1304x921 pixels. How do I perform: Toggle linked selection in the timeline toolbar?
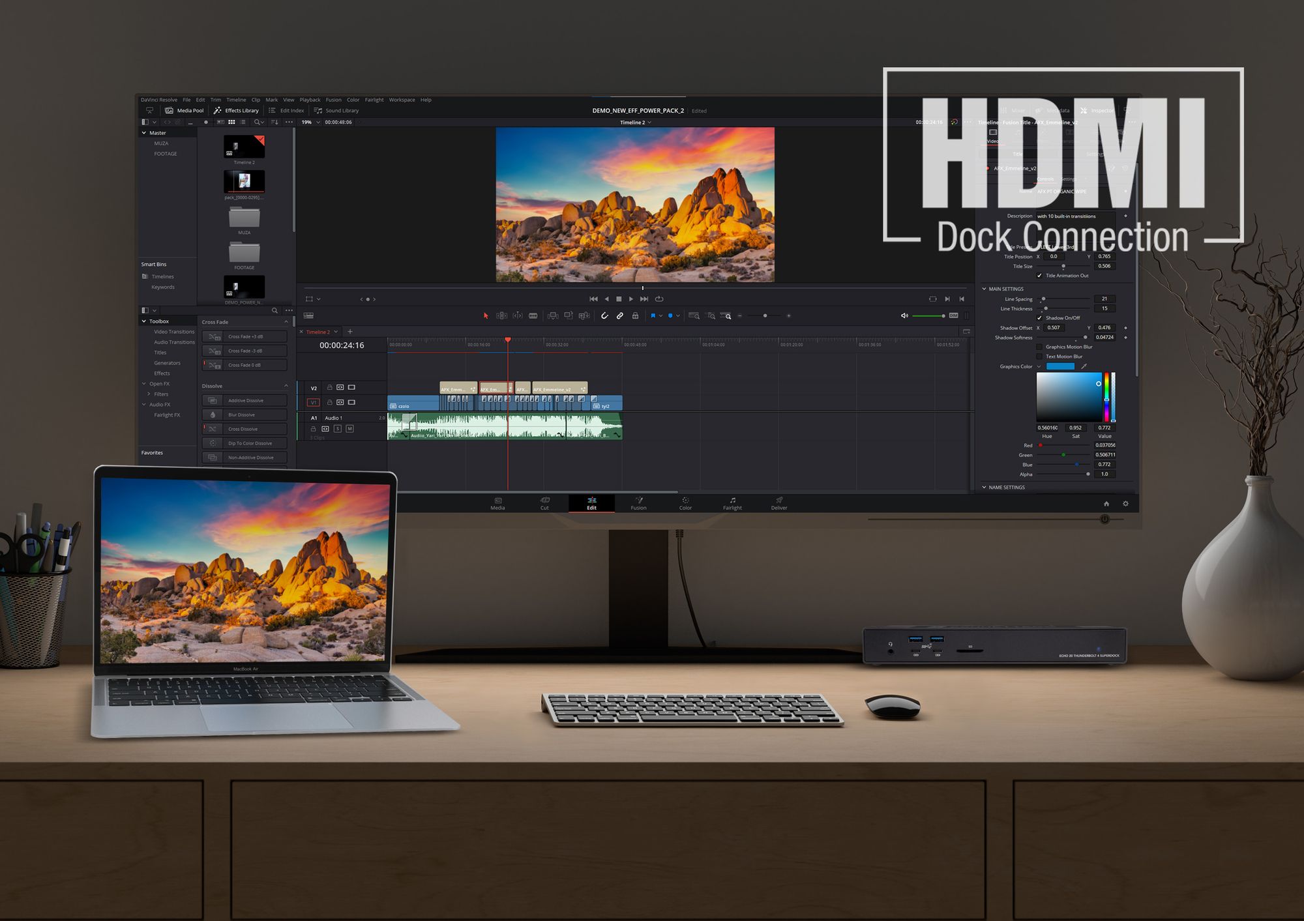pyautogui.click(x=619, y=315)
